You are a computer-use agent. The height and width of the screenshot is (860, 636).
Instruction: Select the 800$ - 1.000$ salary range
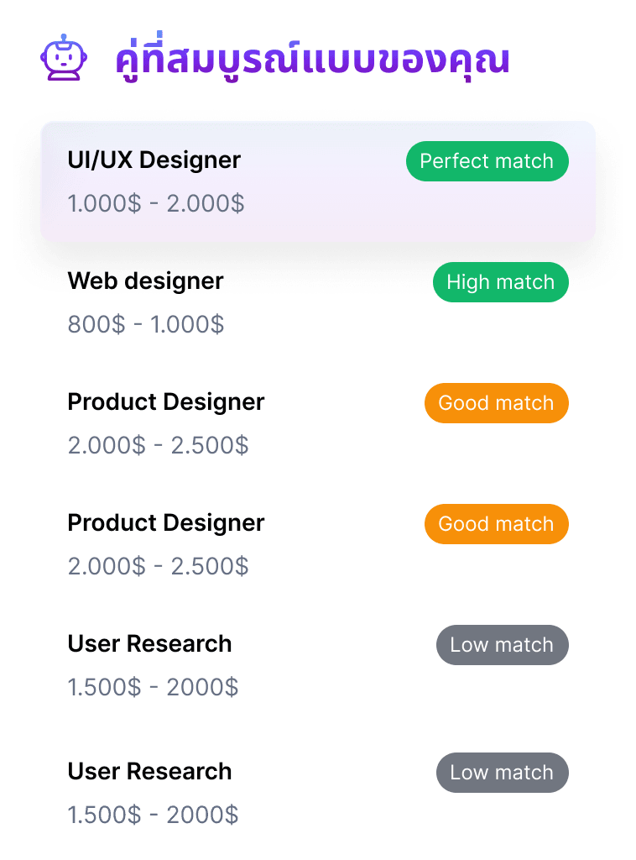[146, 324]
